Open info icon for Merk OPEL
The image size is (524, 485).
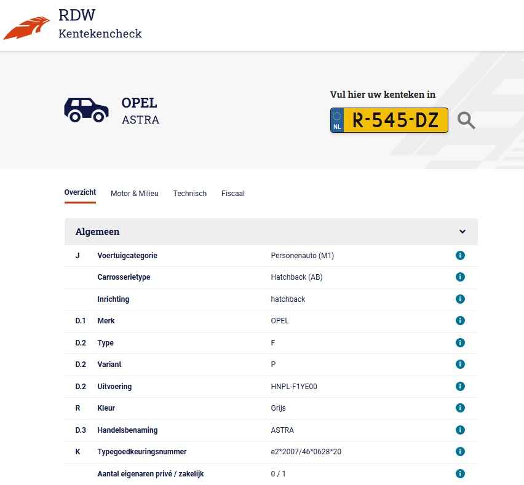click(460, 321)
